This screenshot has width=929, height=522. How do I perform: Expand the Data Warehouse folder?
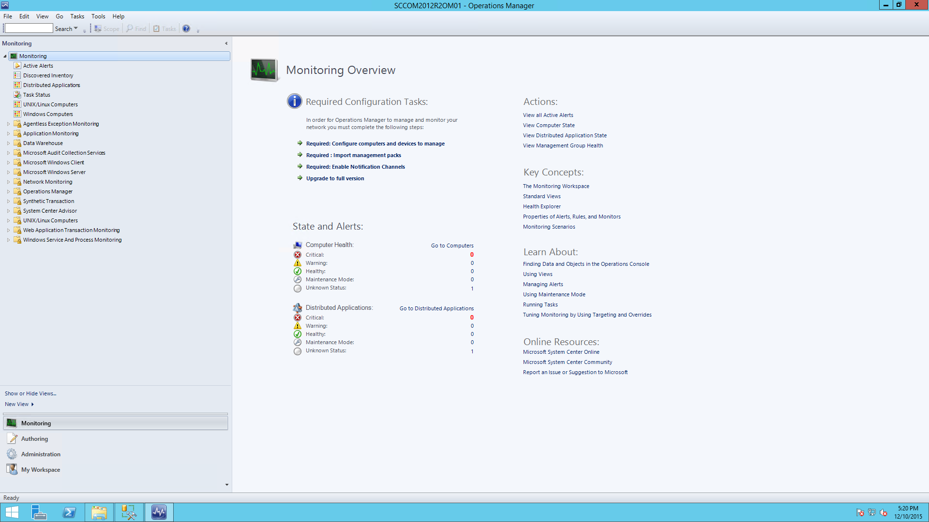pyautogui.click(x=8, y=143)
